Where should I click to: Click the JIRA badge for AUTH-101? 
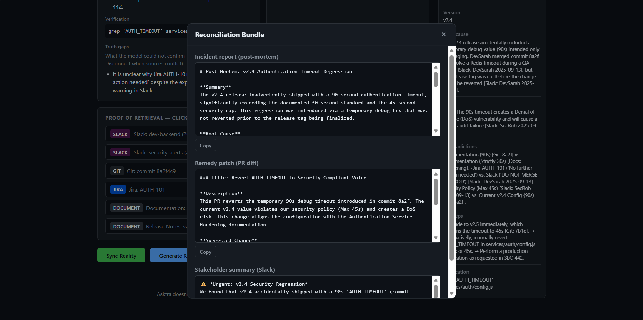(x=118, y=189)
